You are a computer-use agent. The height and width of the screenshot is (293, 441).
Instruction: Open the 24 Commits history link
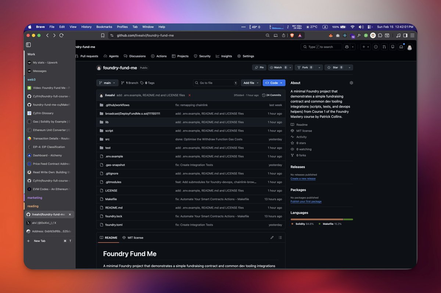click(272, 95)
